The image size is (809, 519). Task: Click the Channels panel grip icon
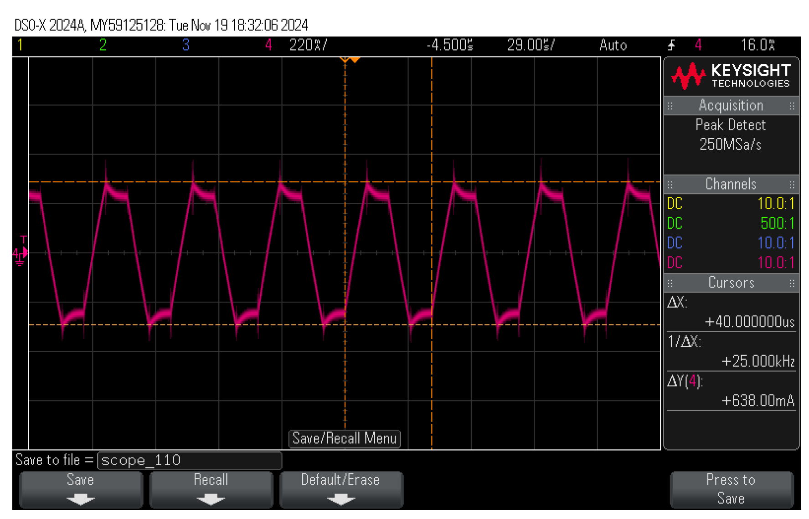coord(670,185)
